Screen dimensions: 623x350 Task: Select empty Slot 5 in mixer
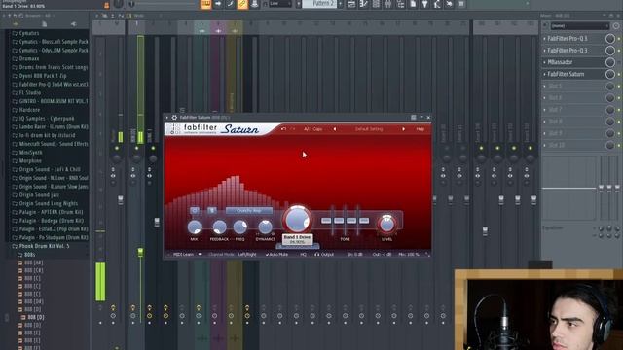tap(572, 87)
